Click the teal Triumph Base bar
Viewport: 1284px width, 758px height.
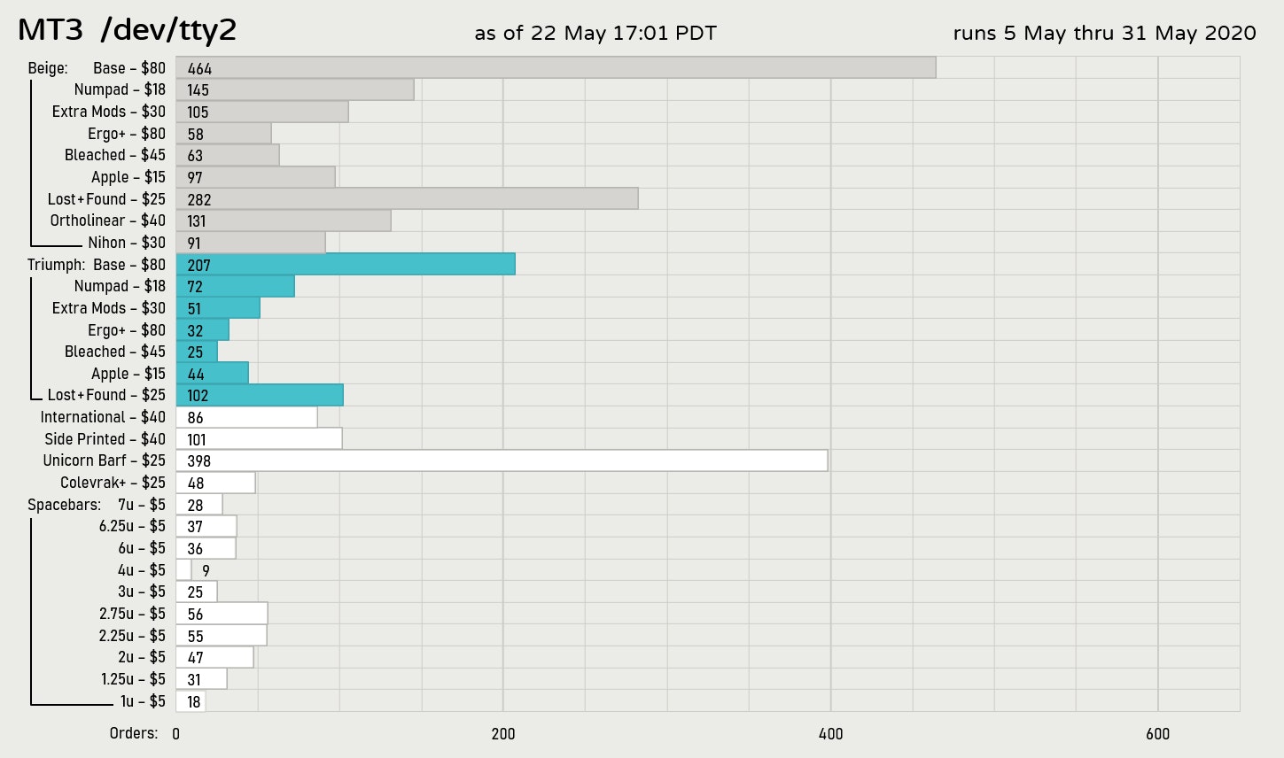(x=346, y=265)
